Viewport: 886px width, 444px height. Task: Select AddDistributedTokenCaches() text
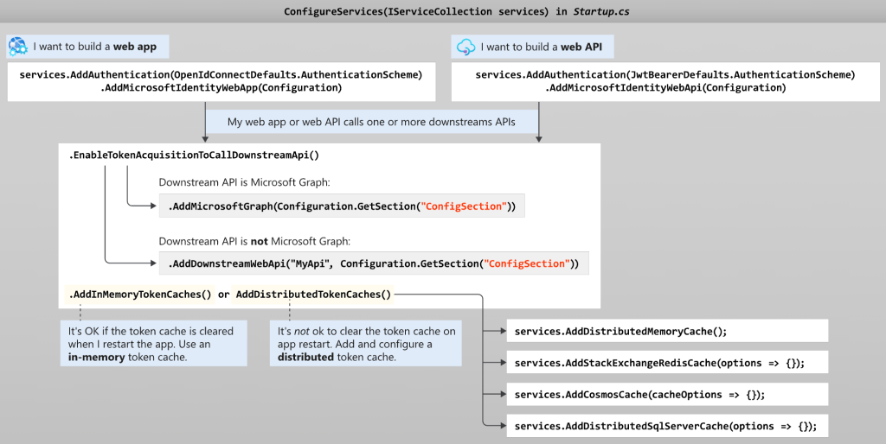tap(313, 295)
